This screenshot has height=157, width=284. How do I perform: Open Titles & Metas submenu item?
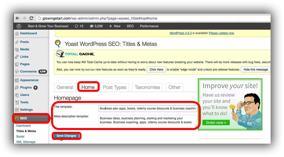click(x=26, y=131)
